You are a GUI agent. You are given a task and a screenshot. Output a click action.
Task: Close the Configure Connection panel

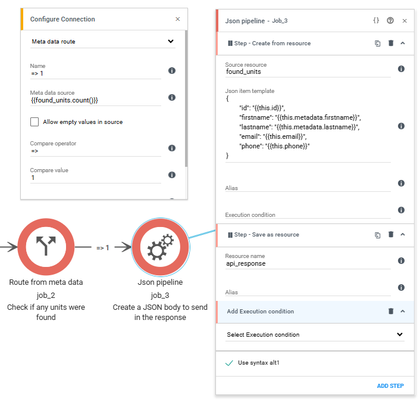click(178, 19)
